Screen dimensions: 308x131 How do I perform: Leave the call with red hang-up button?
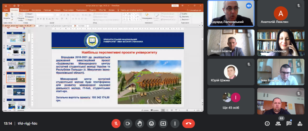[188, 123]
